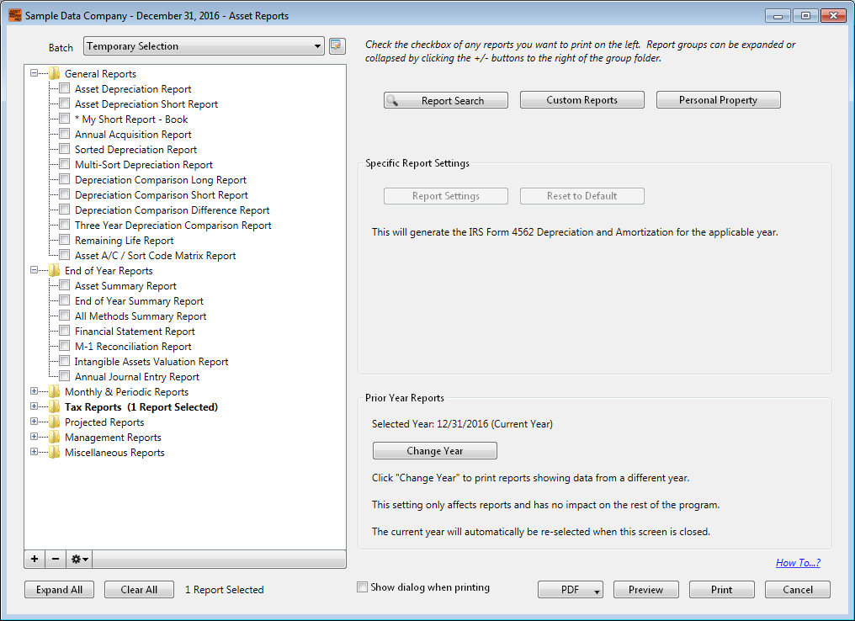Open the How To...? link
855x621 pixels.
[798, 563]
